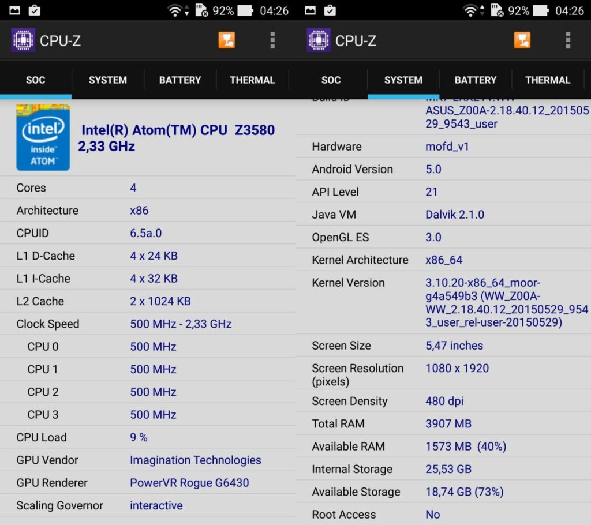Click the CPU-Z app logo on right screen
This screenshot has height=525, width=591.
pyautogui.click(x=319, y=40)
